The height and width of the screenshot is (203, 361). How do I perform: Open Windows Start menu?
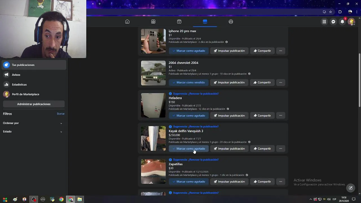pyautogui.click(x=5, y=199)
